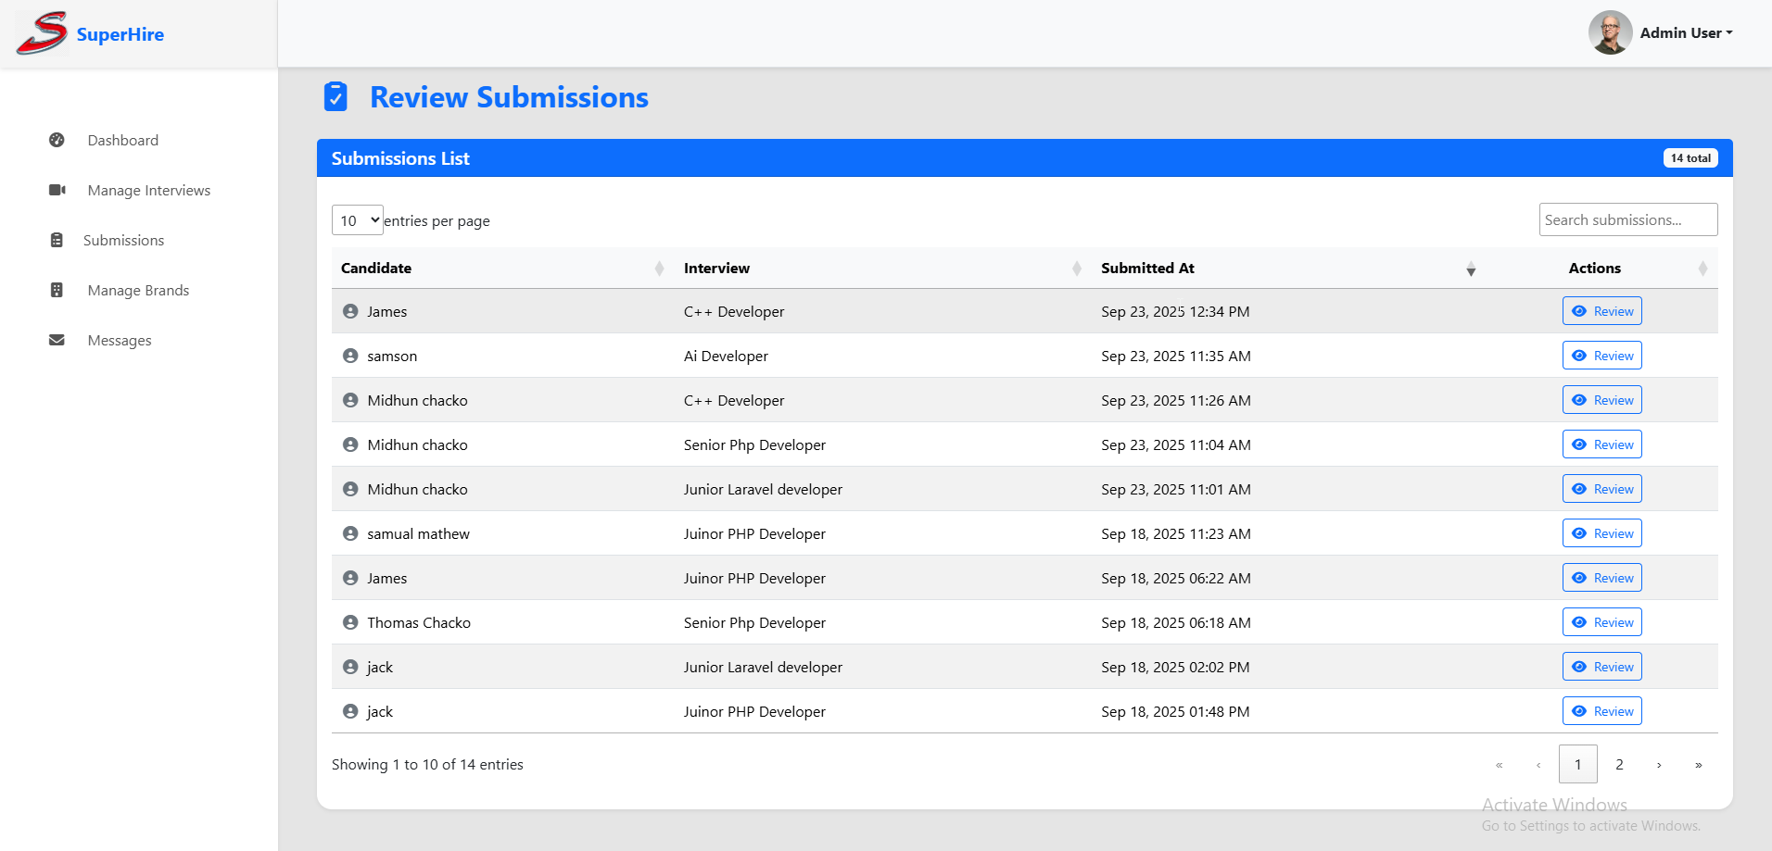Click the user icon next to samson
Image resolution: width=1772 pixels, height=851 pixels.
(350, 356)
